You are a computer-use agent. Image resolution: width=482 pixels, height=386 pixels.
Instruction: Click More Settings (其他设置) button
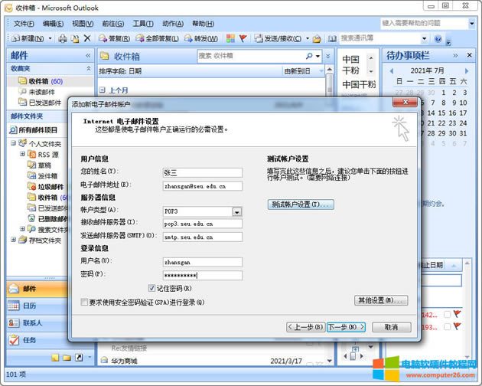(381, 300)
